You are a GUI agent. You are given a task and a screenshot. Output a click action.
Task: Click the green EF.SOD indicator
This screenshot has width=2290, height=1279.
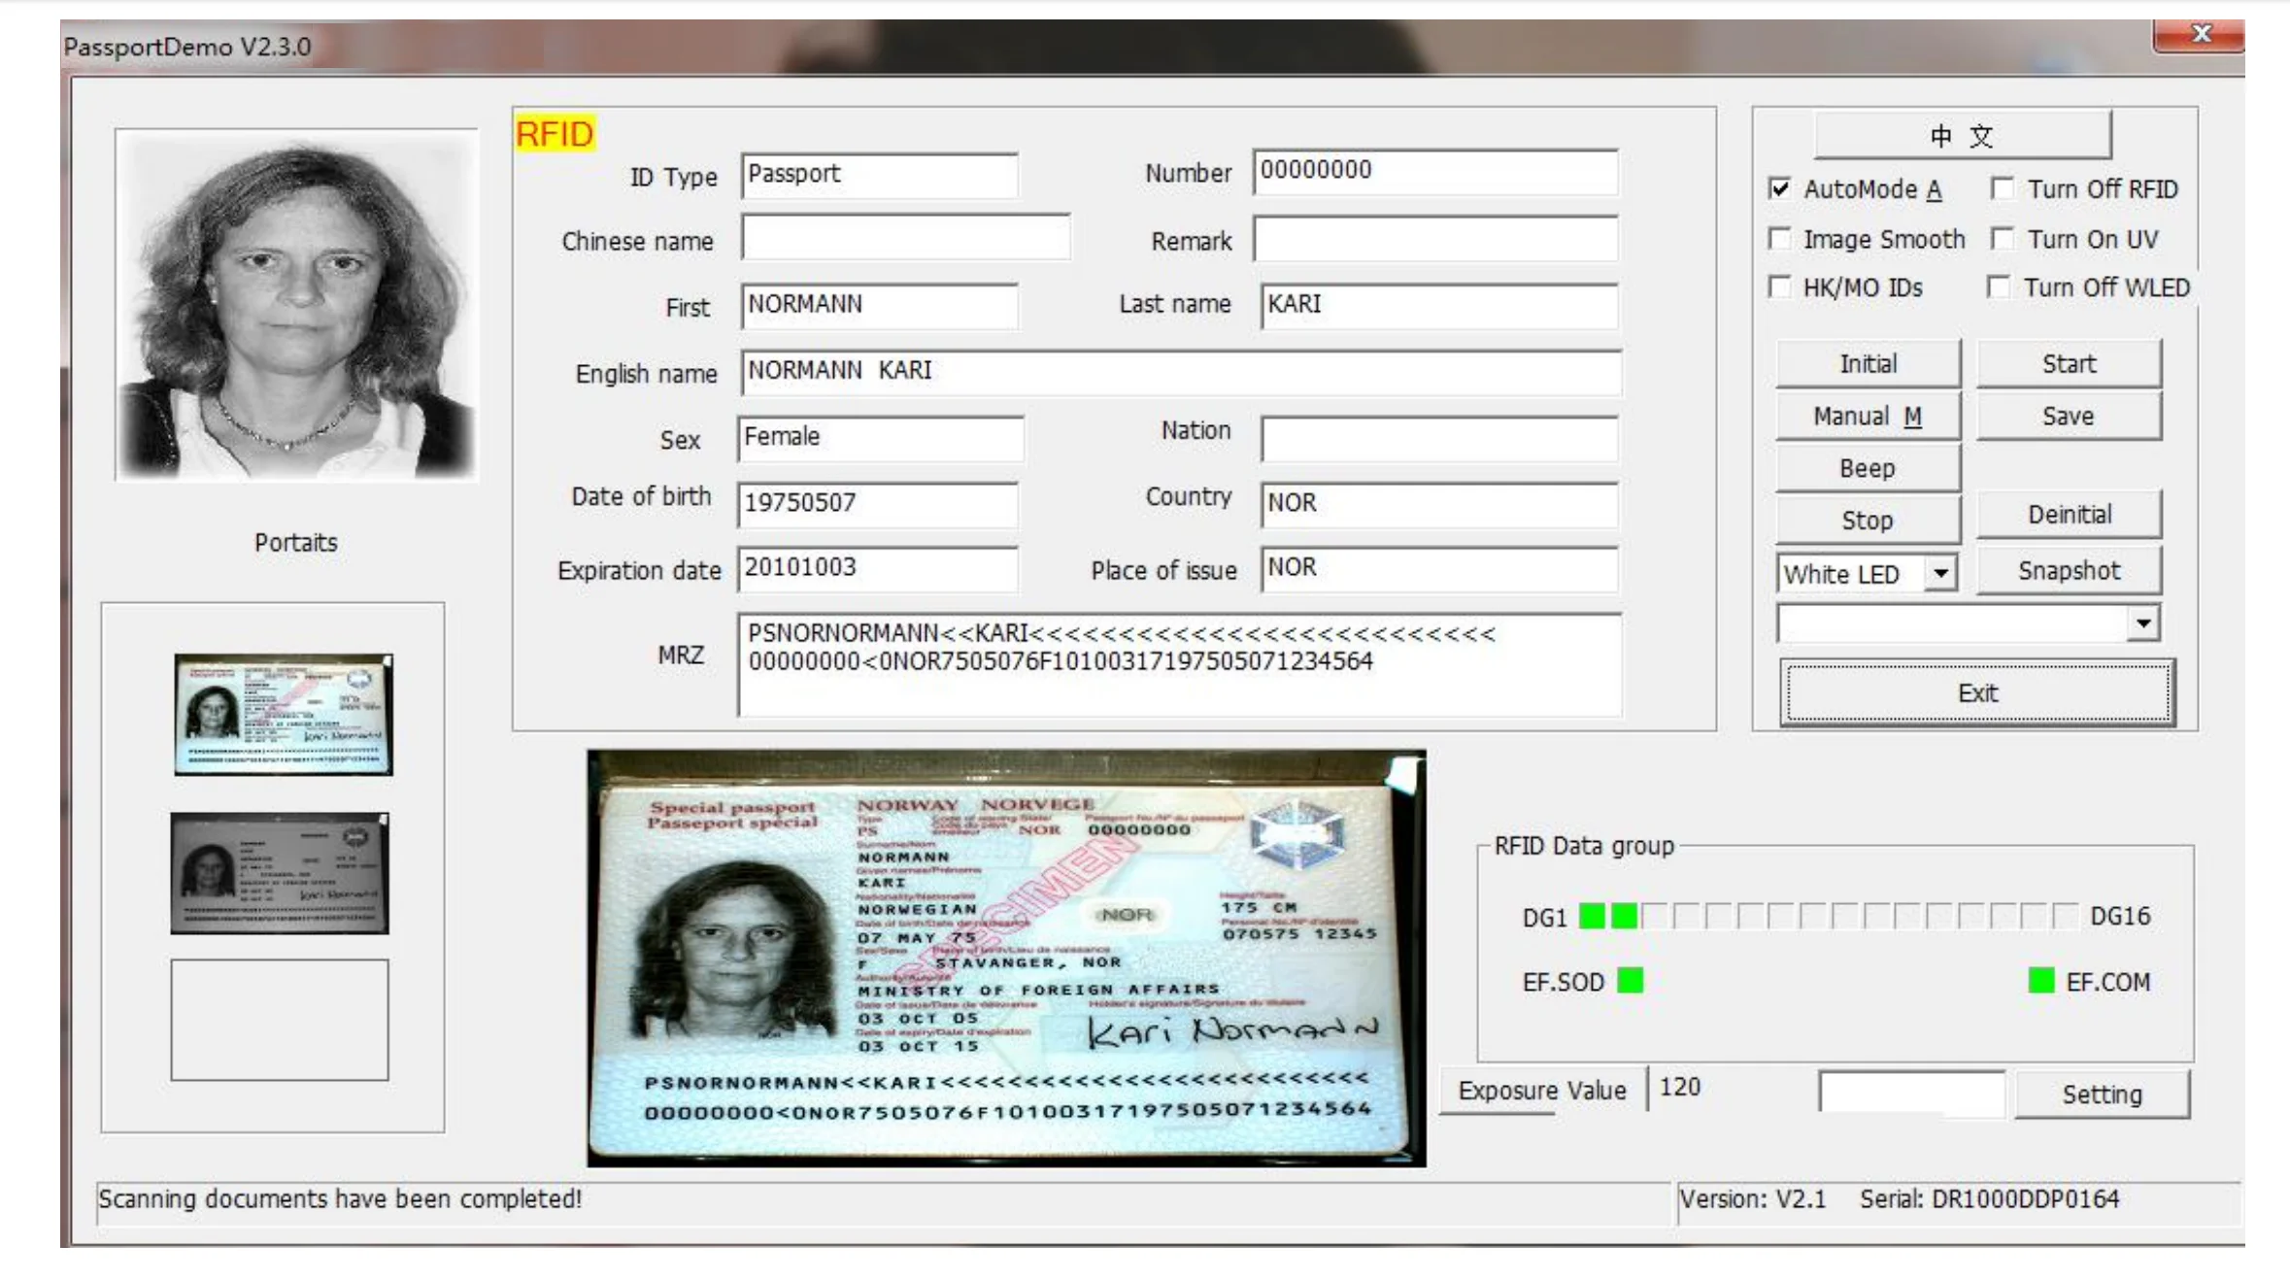click(x=1630, y=981)
